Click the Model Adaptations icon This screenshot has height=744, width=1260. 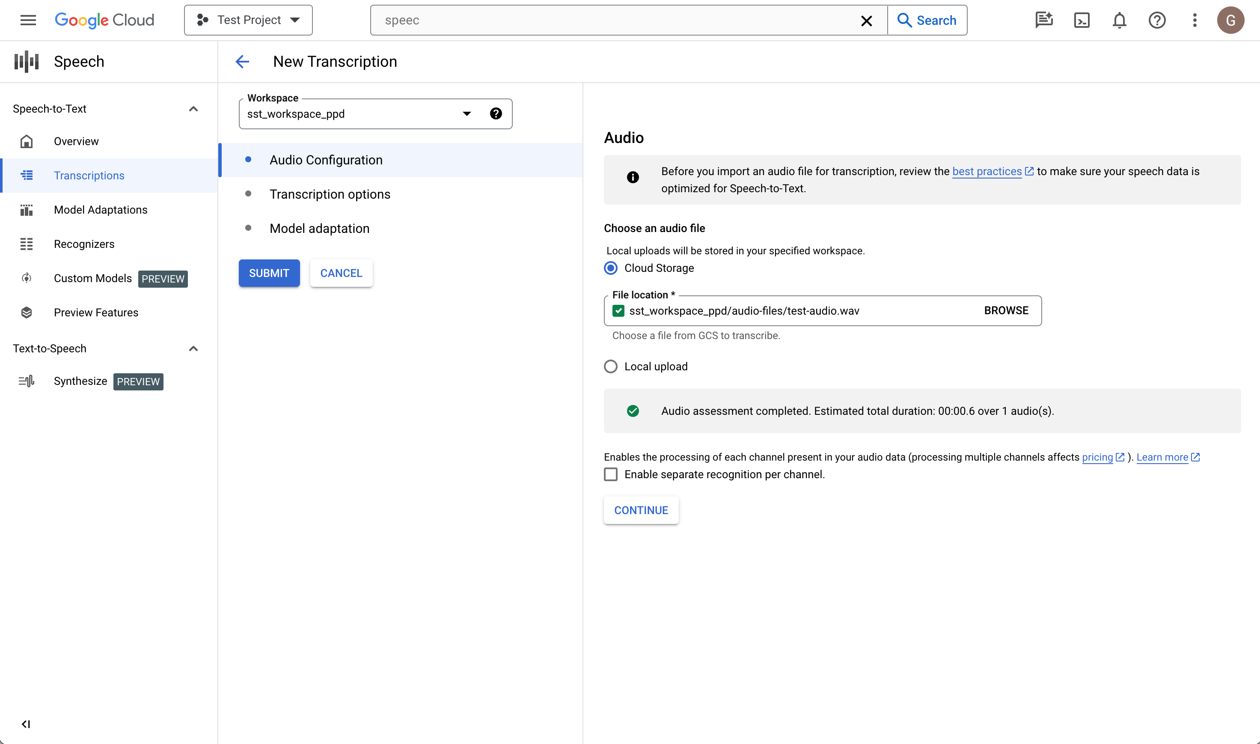26,210
